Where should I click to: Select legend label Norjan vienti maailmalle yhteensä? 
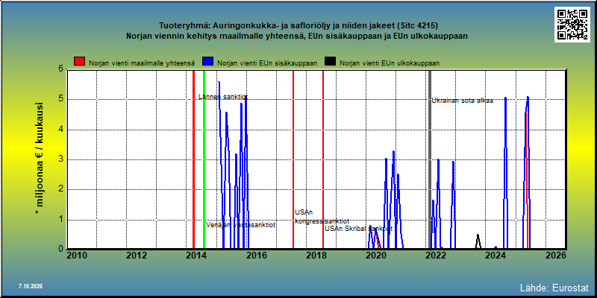(142, 63)
